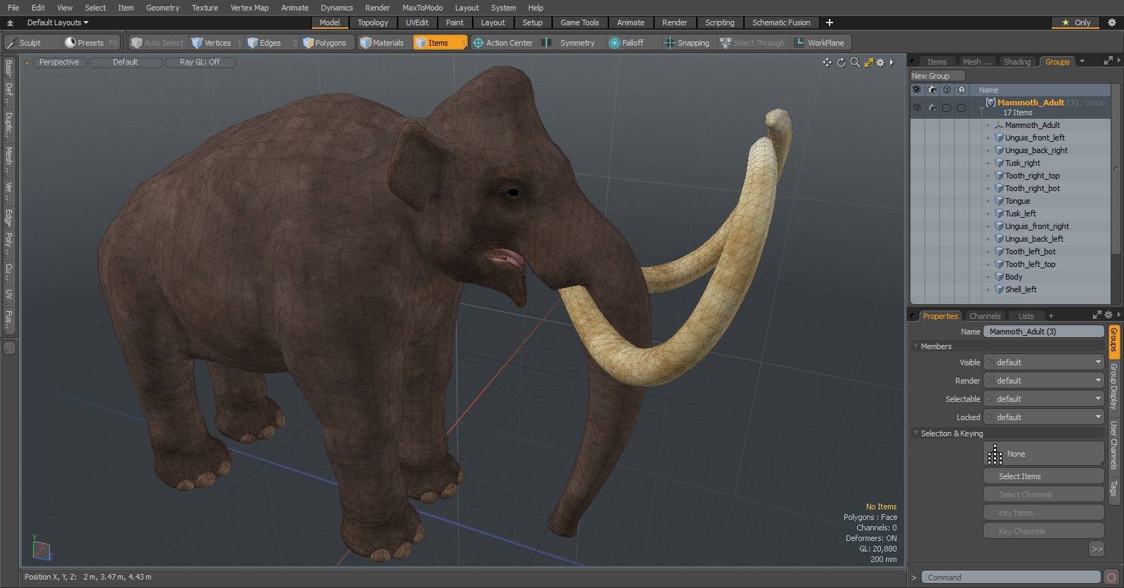Viewport: 1124px width, 588px height.
Task: Click the Command input field
Action: (x=1010, y=577)
